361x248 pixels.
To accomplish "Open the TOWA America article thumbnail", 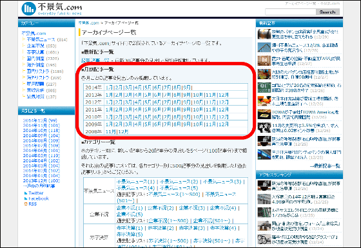I will pyautogui.click(x=264, y=115).
